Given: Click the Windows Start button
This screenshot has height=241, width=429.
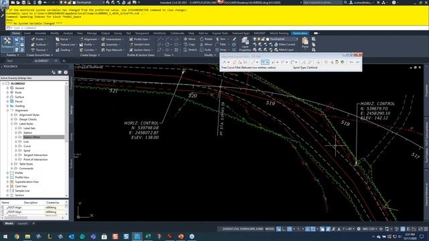Looking at the screenshot, I should pyautogui.click(x=5, y=236).
